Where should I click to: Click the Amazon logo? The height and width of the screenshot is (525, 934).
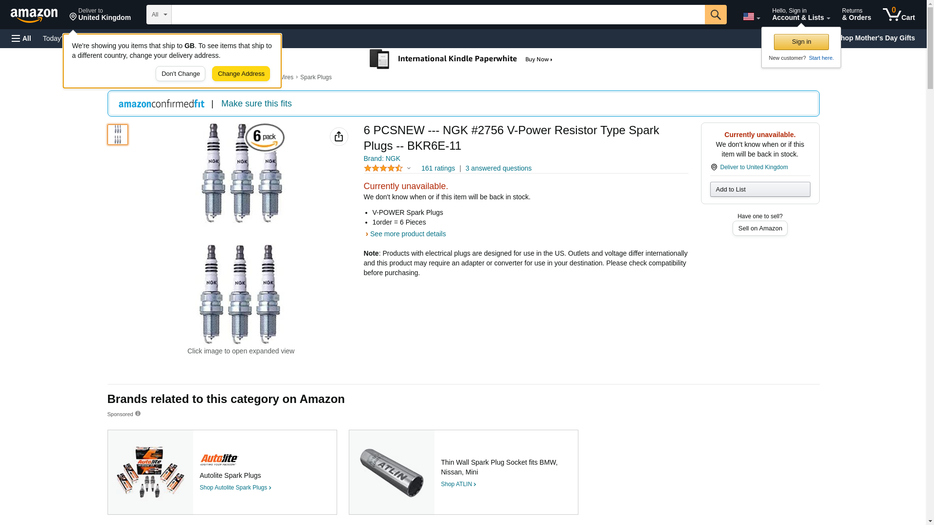coord(34,15)
